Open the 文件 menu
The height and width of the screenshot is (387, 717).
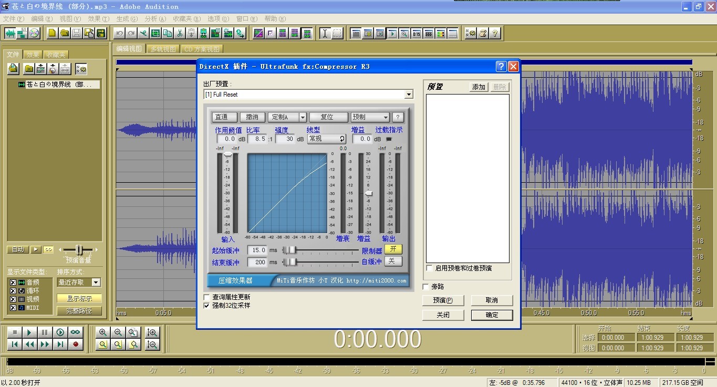(14, 19)
